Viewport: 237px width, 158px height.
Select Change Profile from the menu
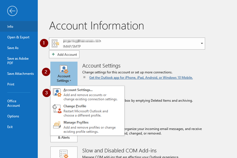point(88,111)
